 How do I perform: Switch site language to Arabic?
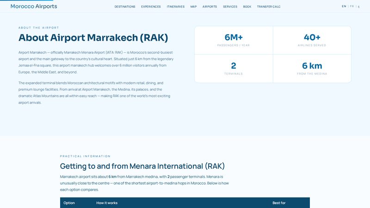coord(359,6)
